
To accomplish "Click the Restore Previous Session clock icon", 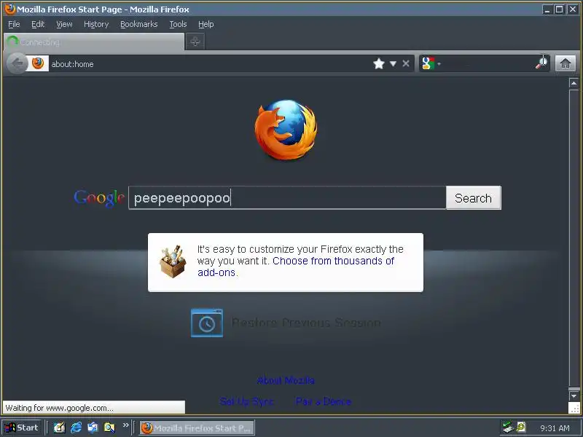I will point(207,323).
